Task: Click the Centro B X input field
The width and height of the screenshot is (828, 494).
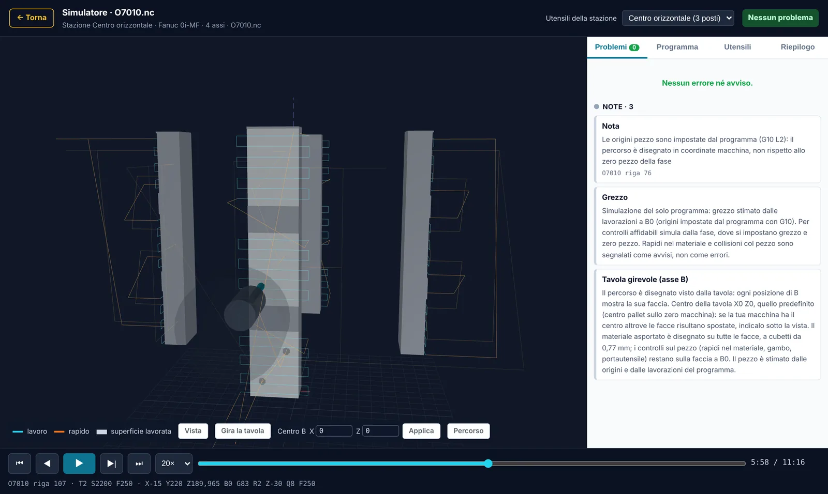Action: 334,431
